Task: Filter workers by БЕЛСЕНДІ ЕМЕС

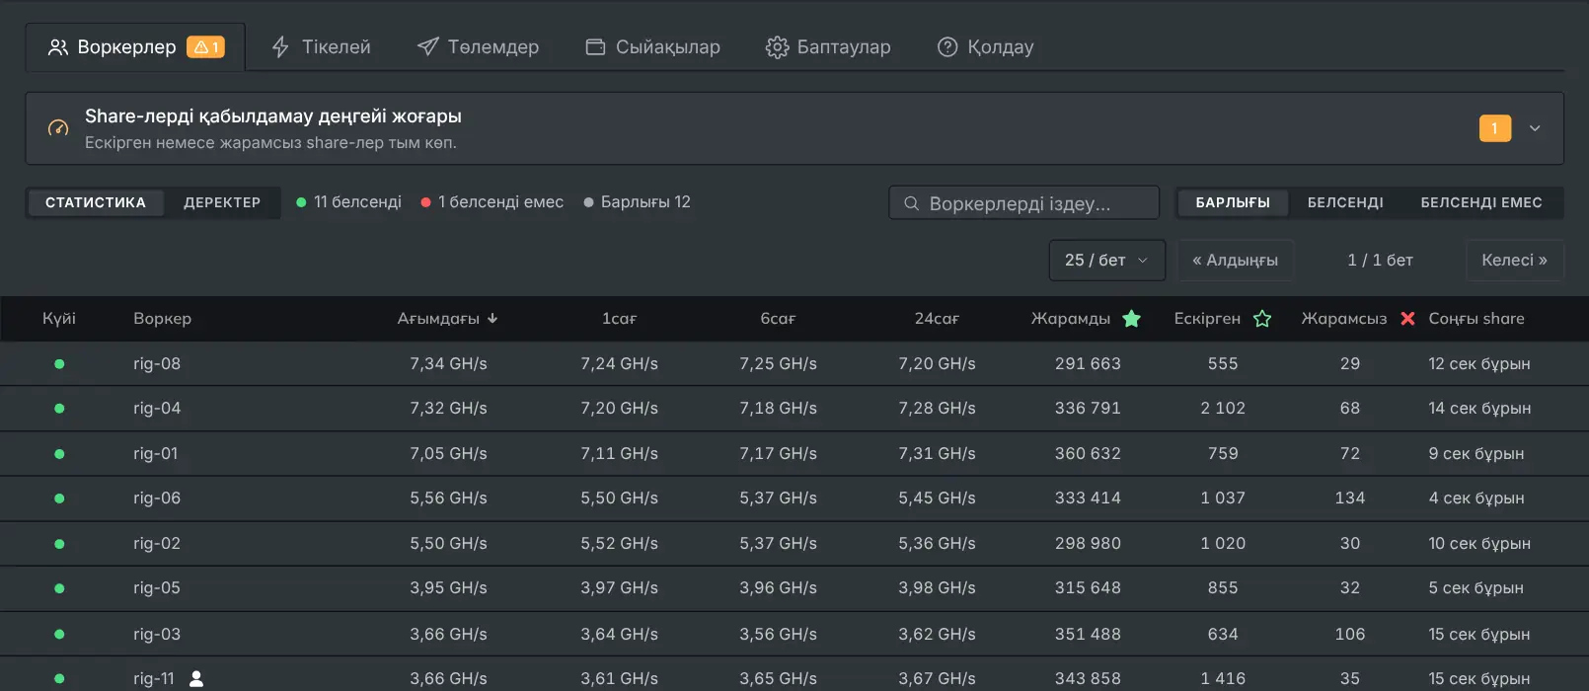Action: (1481, 202)
